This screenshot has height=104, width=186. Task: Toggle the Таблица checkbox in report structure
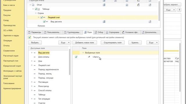click(36, 9)
